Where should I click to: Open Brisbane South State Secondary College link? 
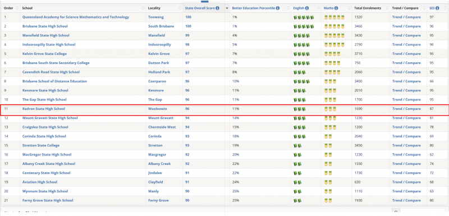[x=56, y=63]
